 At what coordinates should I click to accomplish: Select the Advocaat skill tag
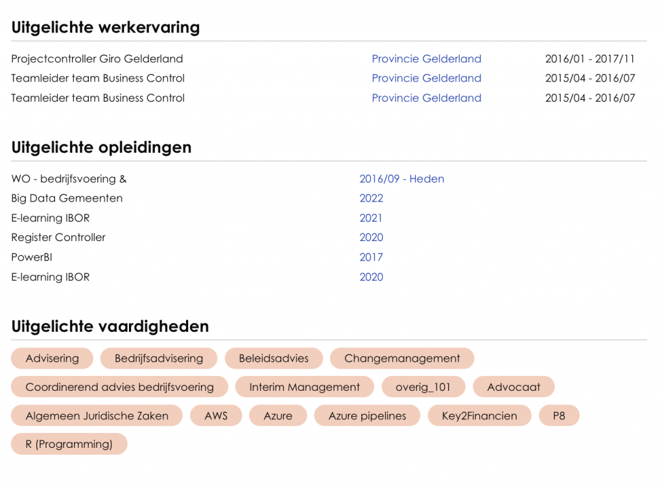point(514,387)
